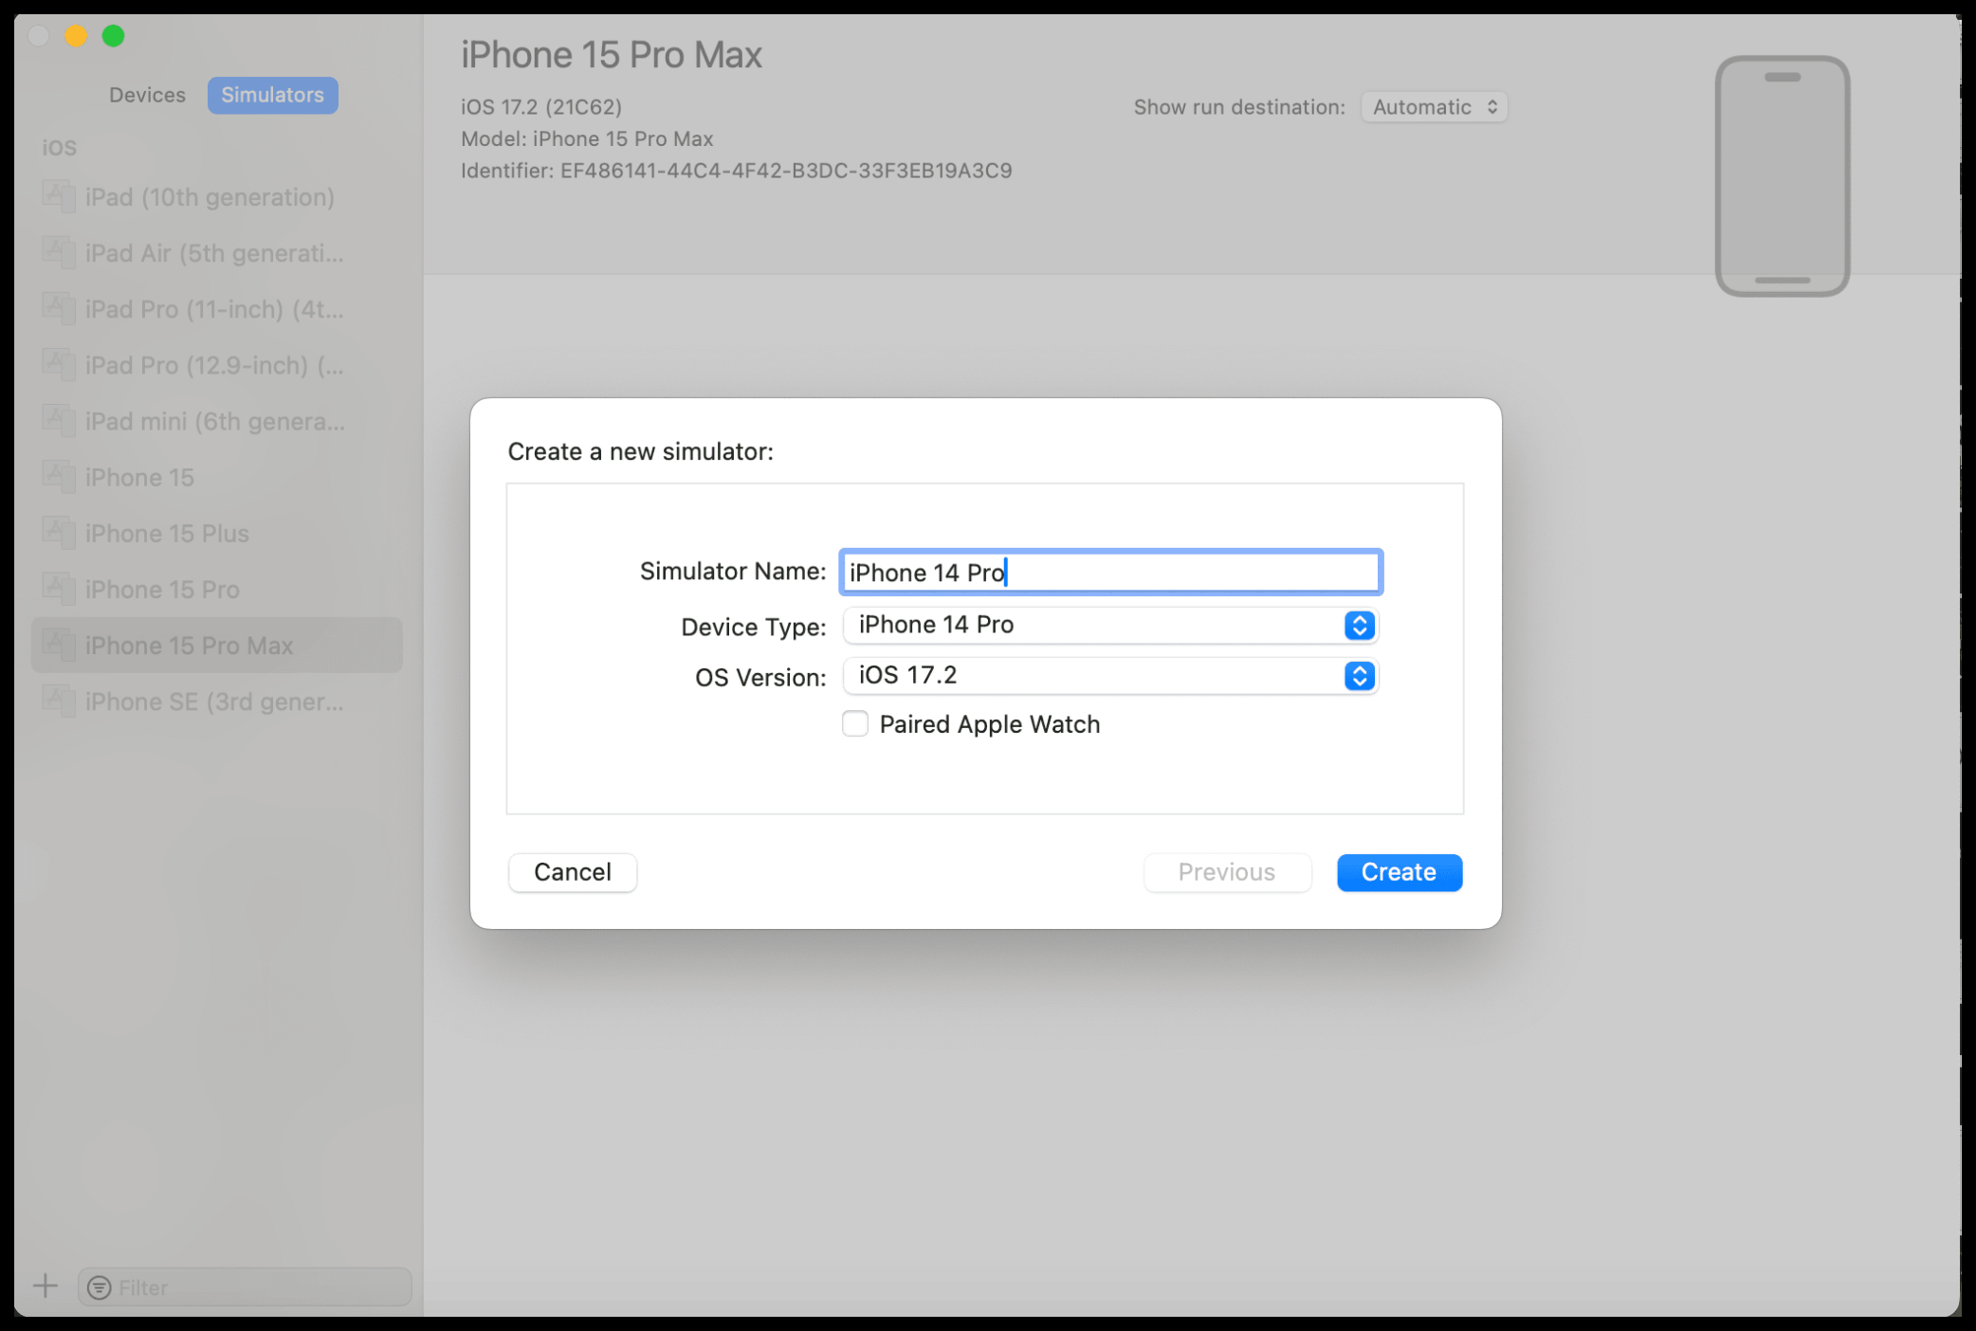This screenshot has height=1331, width=1976.
Task: Click the iPhone device outline image
Action: (1783, 176)
